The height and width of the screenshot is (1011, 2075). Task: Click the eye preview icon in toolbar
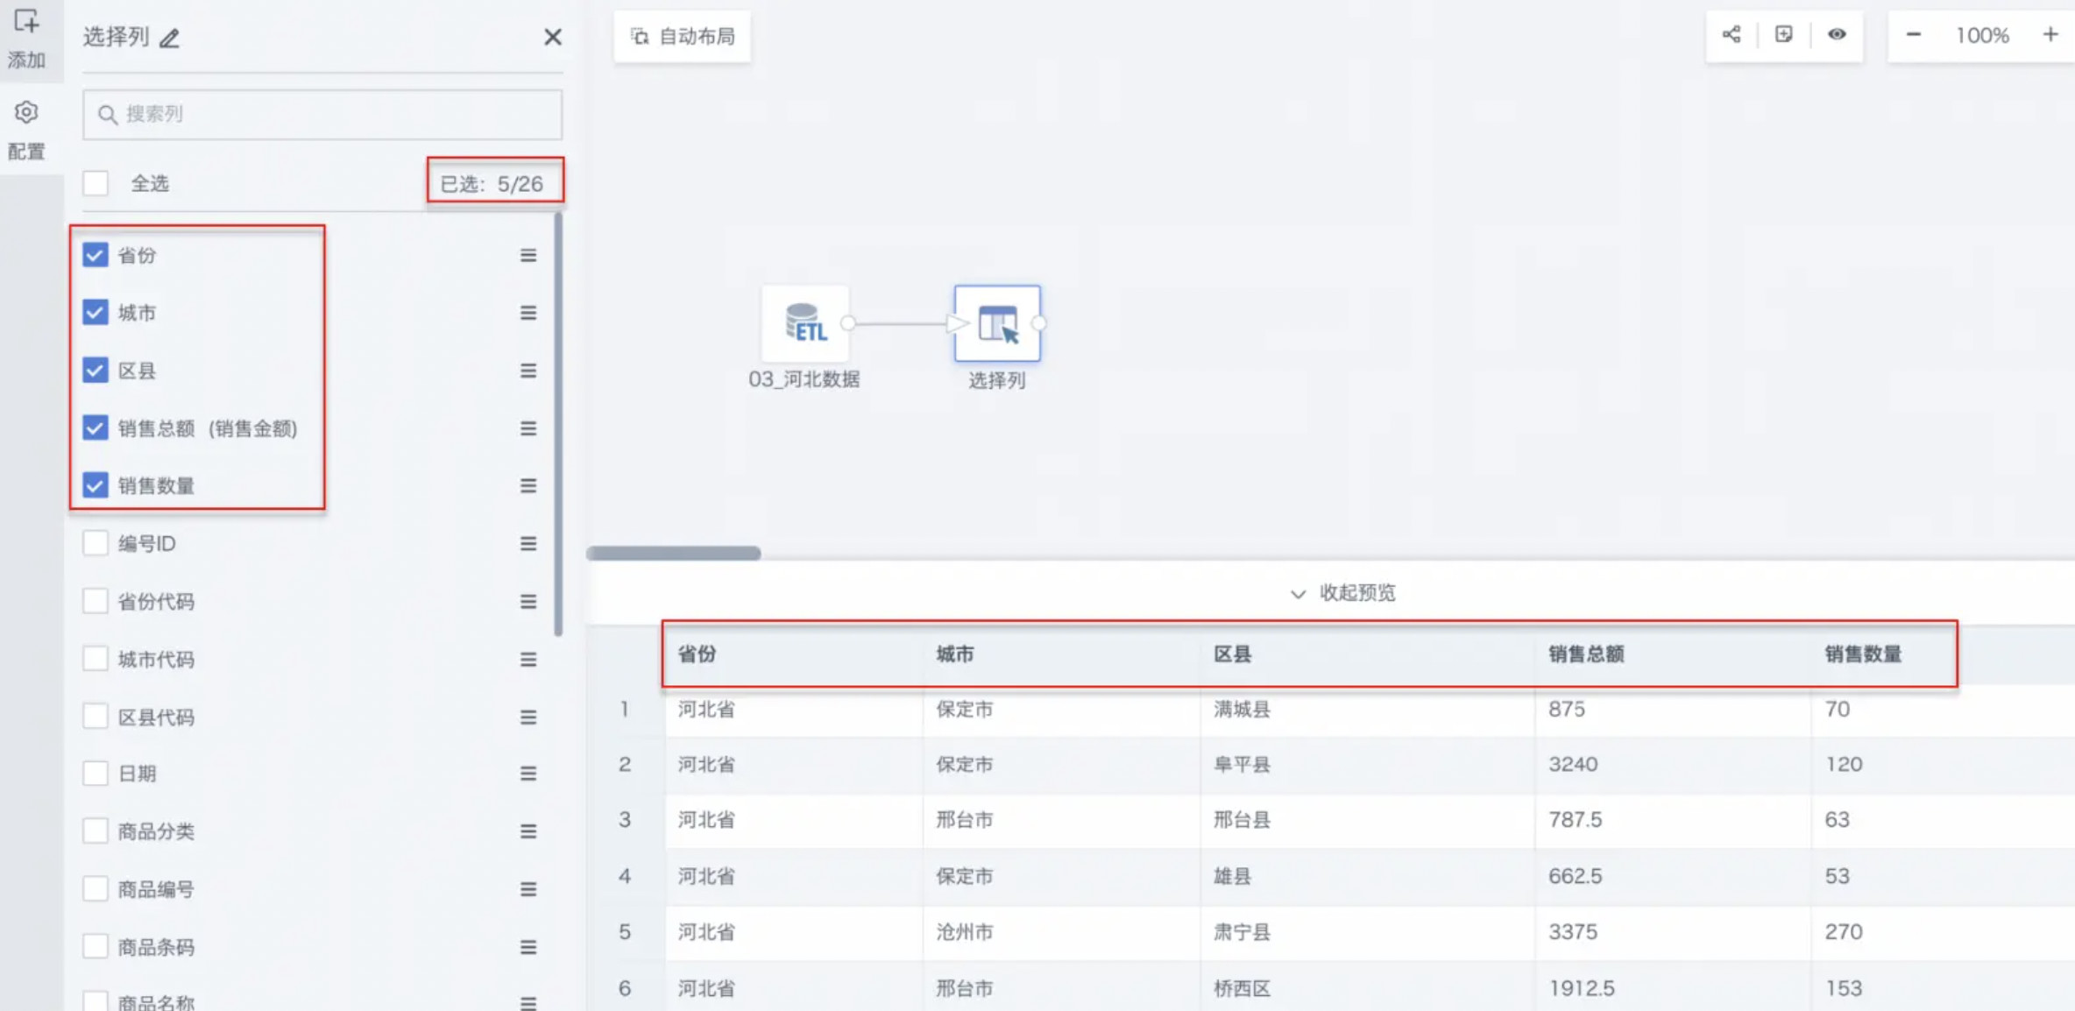tap(1837, 35)
